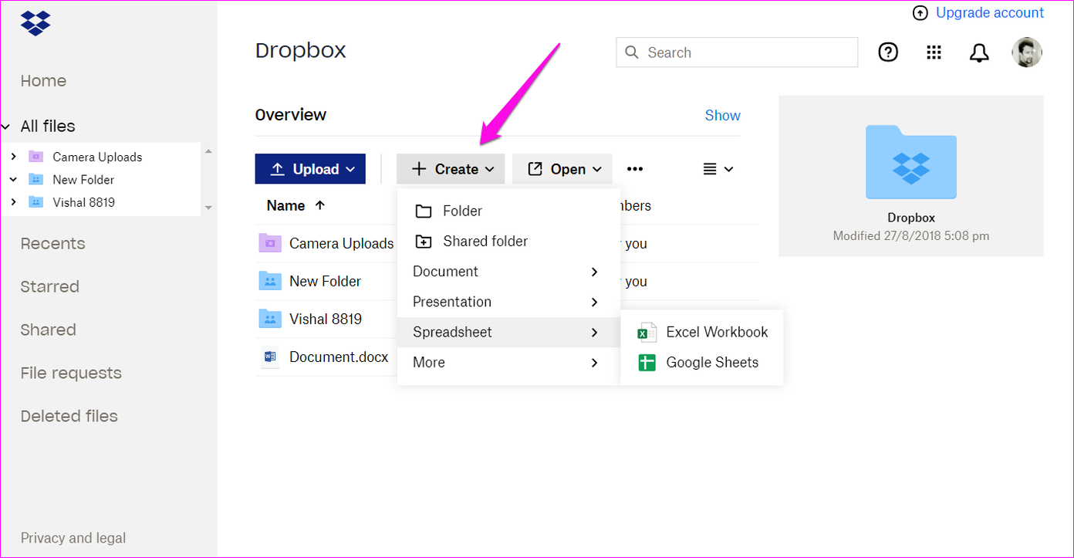Select Google Sheets from the submenu
Screen dimensions: 1074x558
click(711, 362)
